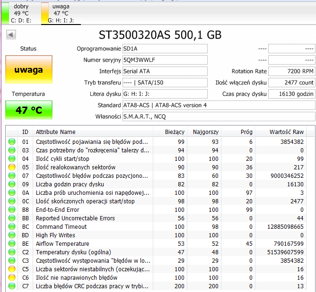The image size is (316, 292).
Task: Click threshold value 45 of Airflow Temperature
Action: pos(249,243)
